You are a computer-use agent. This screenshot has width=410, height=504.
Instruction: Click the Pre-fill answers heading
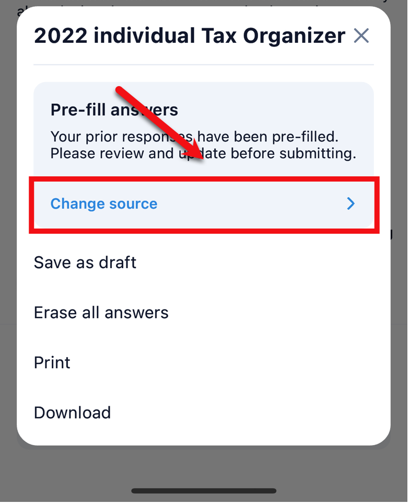point(114,110)
